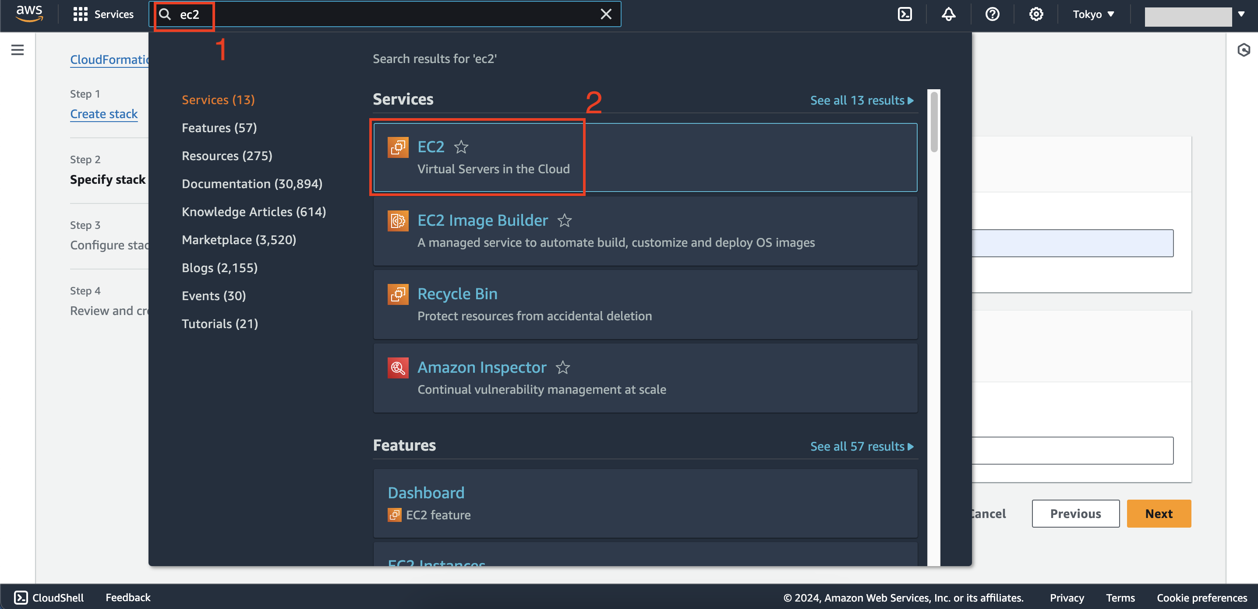Click the hexagon icon at the right edge

[1244, 50]
